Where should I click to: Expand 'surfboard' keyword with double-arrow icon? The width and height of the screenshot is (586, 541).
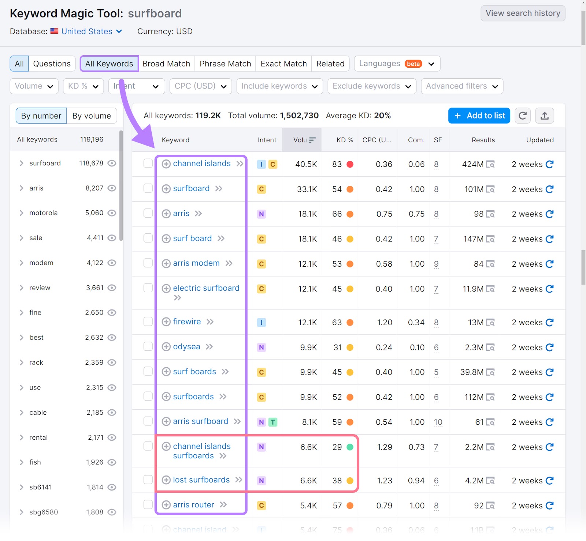[219, 189]
